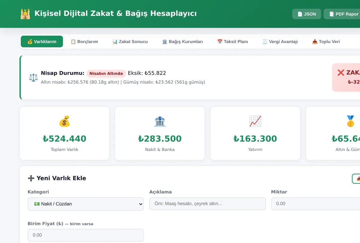Export data with the JSON button

pos(307,14)
